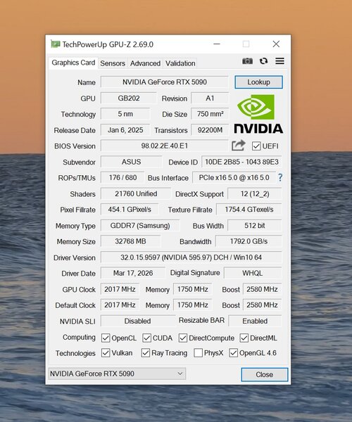352x422 pixels.
Task: Click the refresh arrows icon
Action: (x=263, y=61)
